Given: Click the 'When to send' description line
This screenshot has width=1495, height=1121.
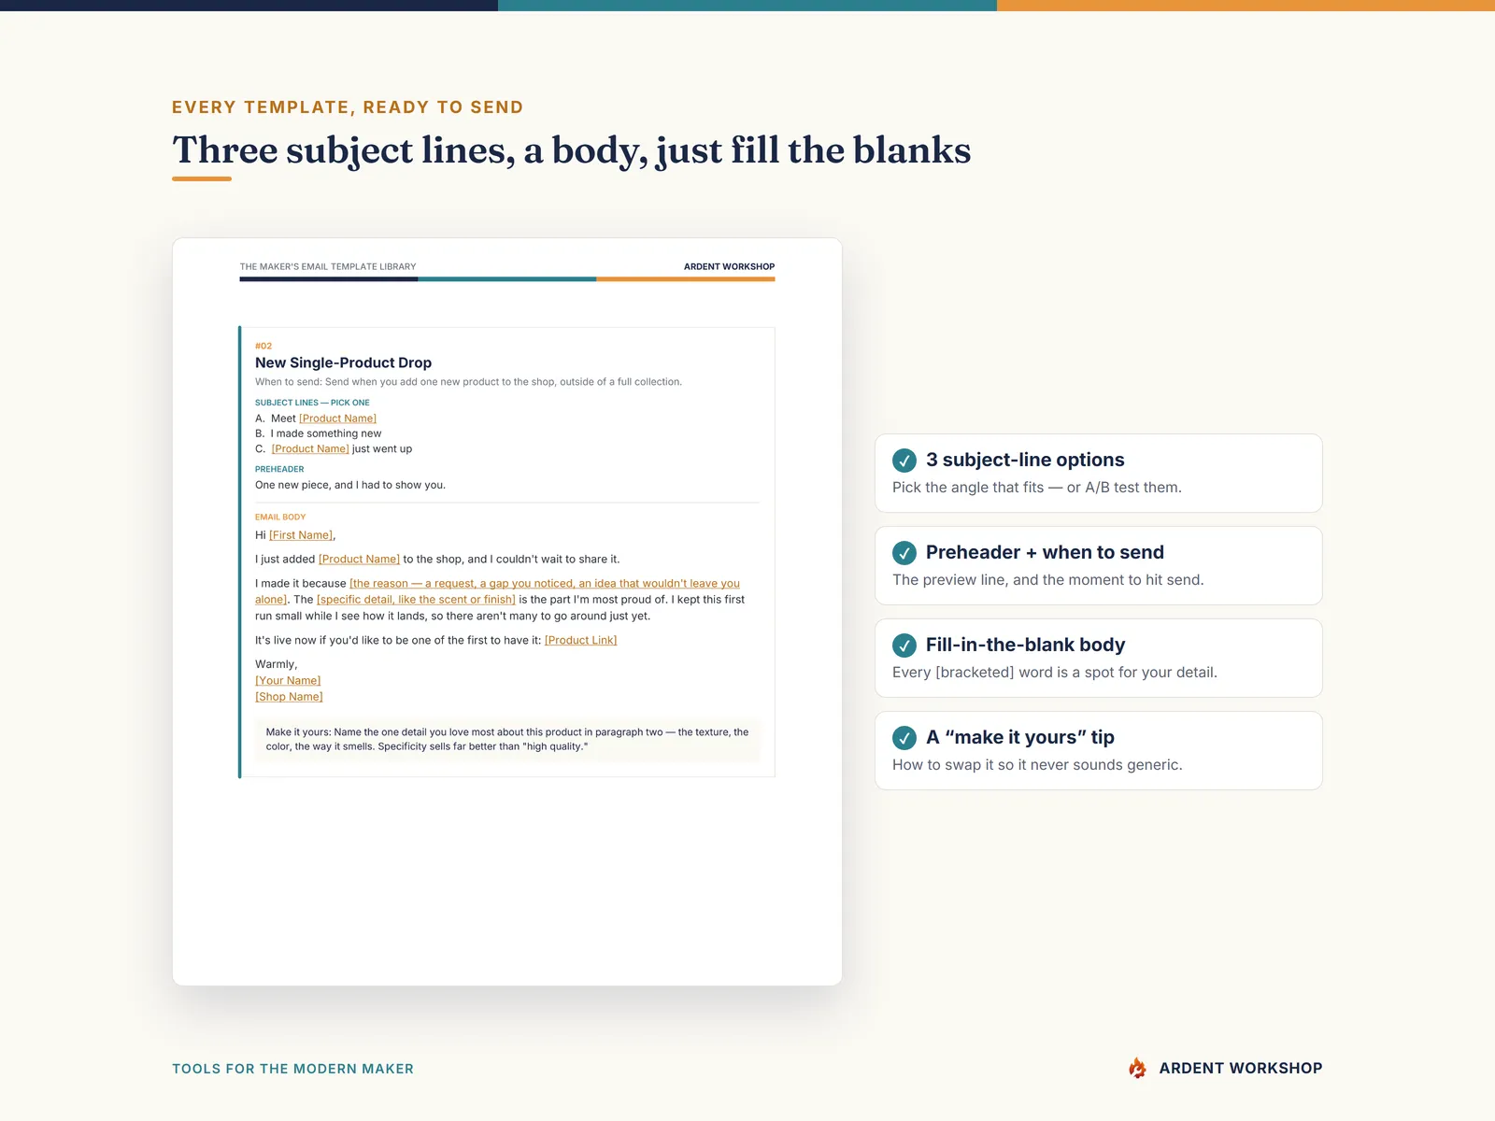Looking at the screenshot, I should tap(468, 381).
